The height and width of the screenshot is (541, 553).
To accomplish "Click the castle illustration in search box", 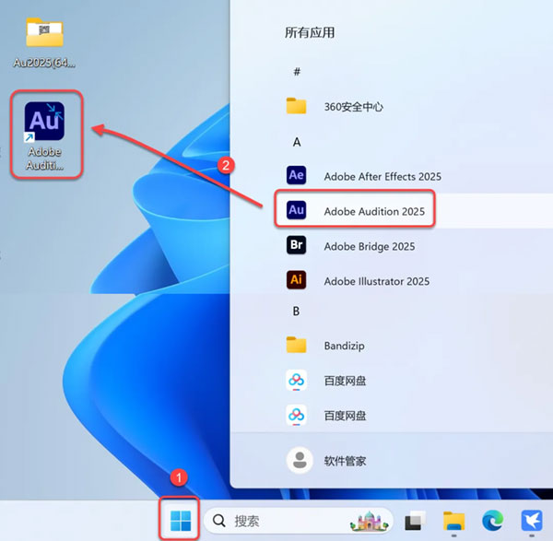I will pyautogui.click(x=369, y=521).
